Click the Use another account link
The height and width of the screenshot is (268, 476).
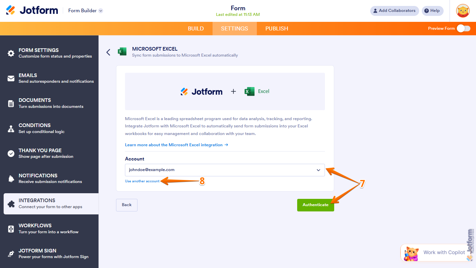[x=142, y=181]
